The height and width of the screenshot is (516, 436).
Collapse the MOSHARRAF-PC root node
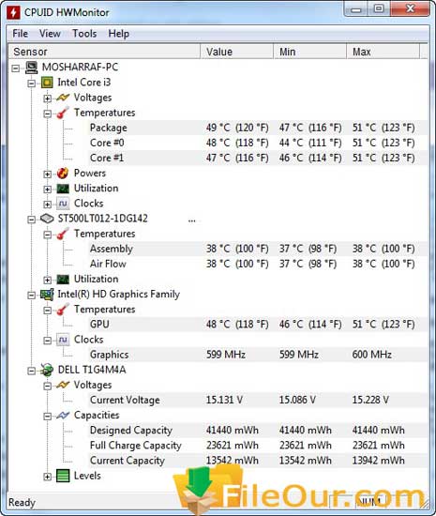(x=15, y=68)
